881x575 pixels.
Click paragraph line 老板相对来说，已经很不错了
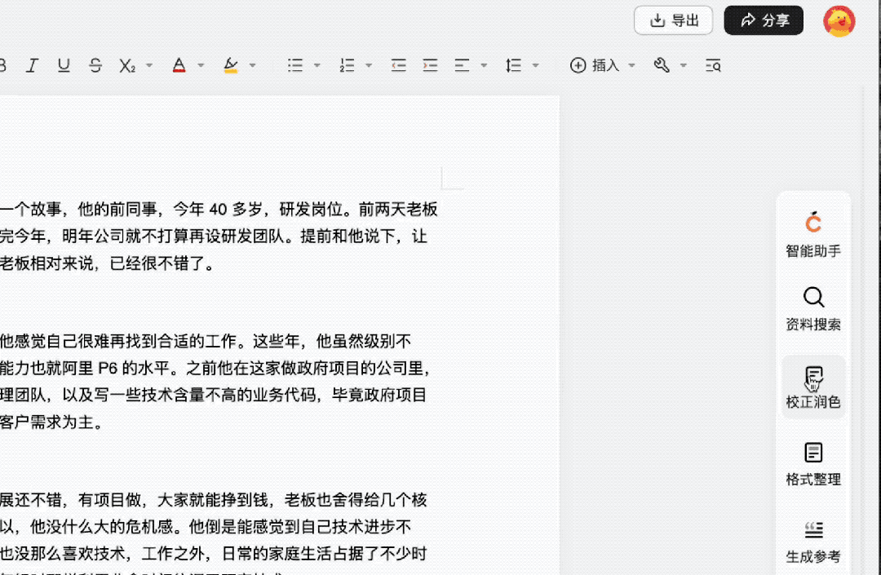(x=107, y=263)
